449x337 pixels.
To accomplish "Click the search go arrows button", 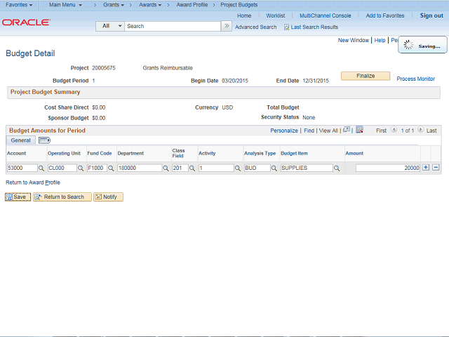I will (227, 26).
